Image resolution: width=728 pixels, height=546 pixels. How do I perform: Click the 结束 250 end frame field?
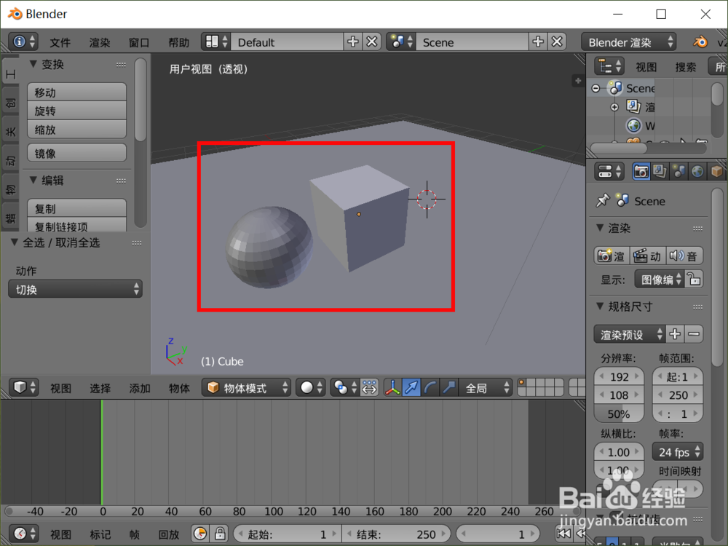397,534
